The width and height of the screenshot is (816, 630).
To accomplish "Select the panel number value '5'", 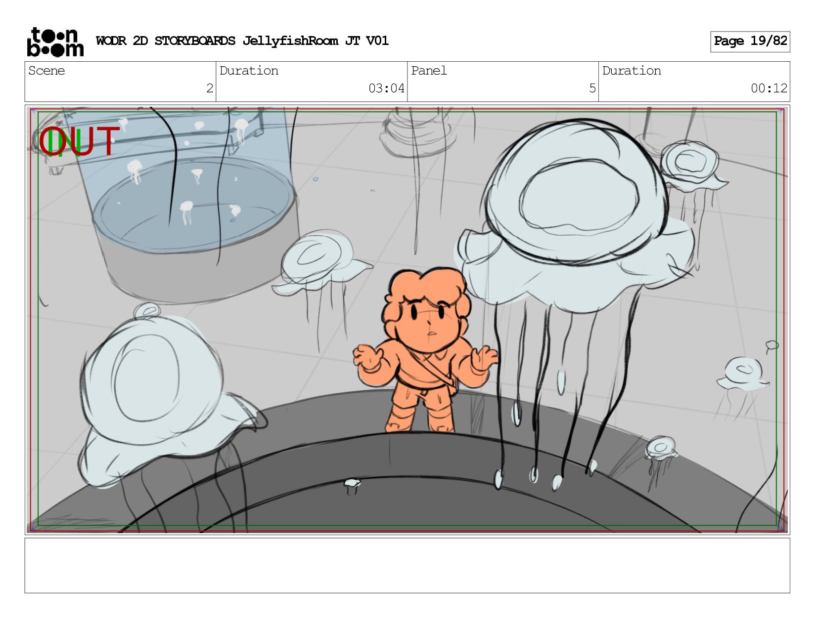I will (x=592, y=88).
